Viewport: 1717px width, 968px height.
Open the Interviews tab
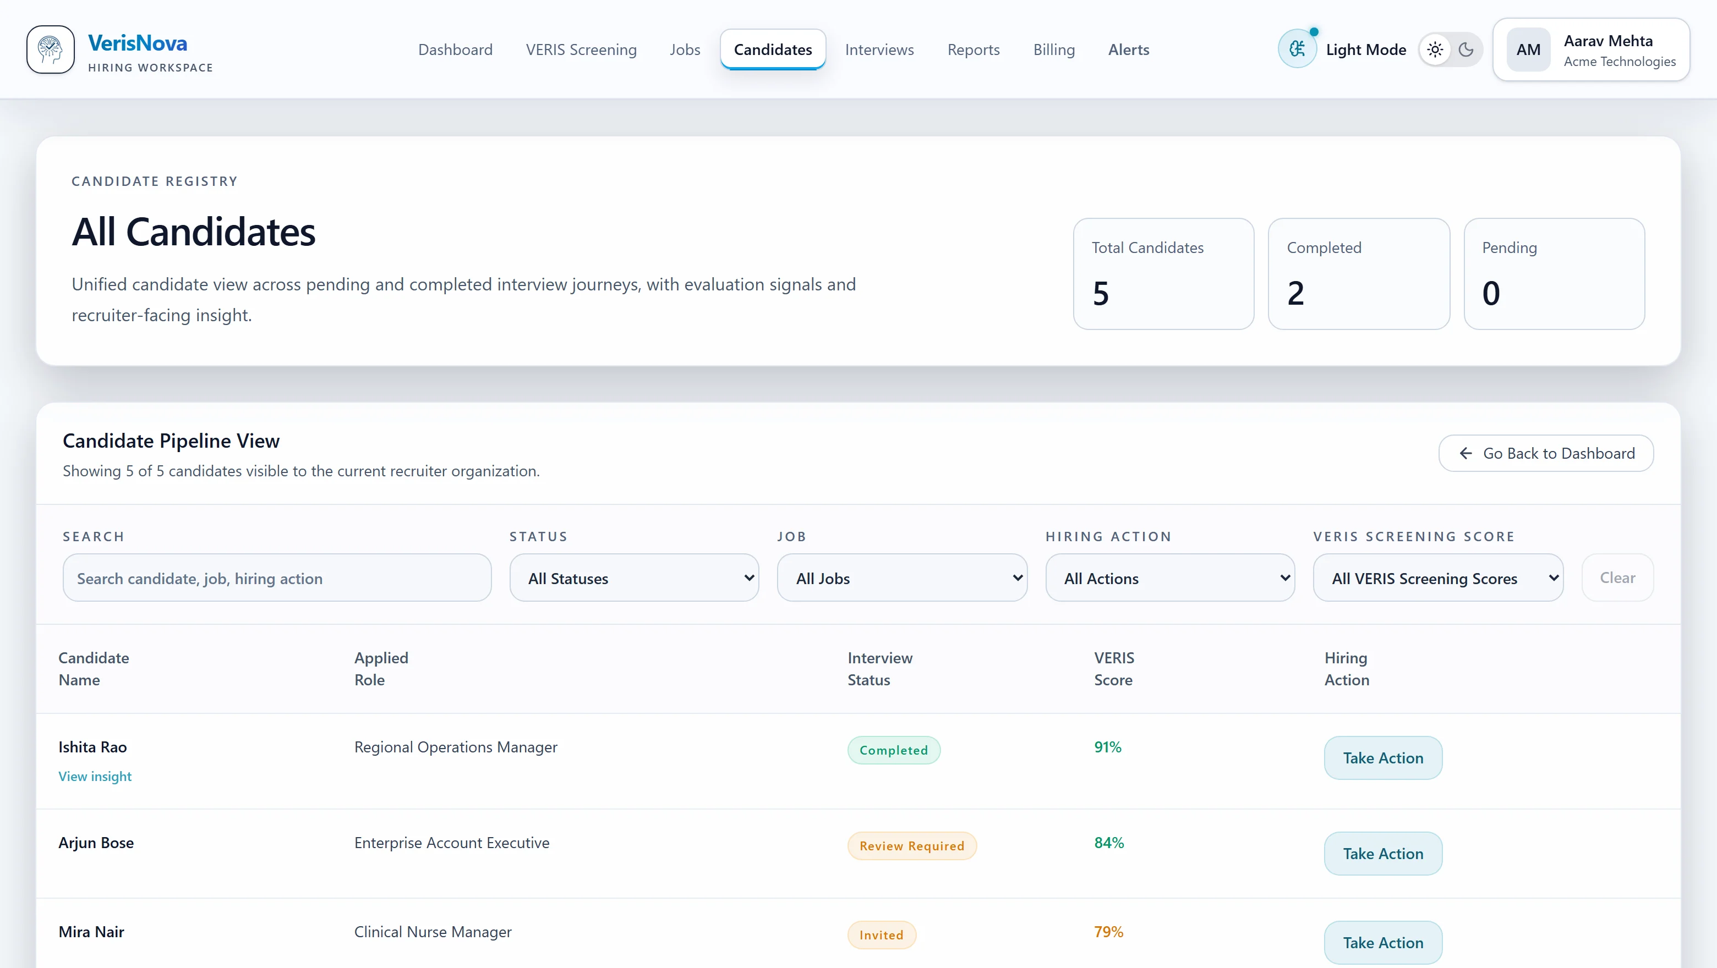pos(879,50)
